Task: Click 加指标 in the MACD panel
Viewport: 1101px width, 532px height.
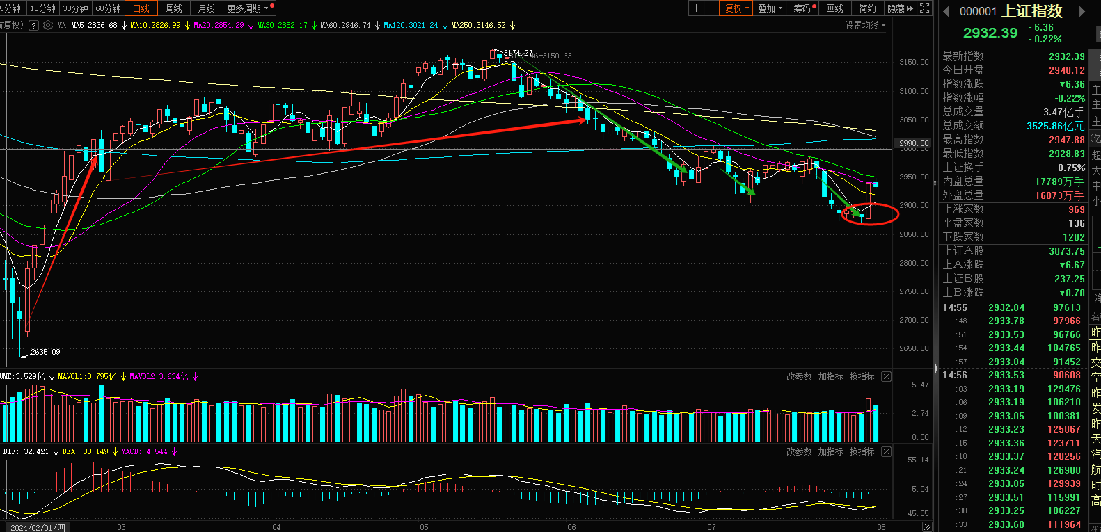Action: click(830, 451)
